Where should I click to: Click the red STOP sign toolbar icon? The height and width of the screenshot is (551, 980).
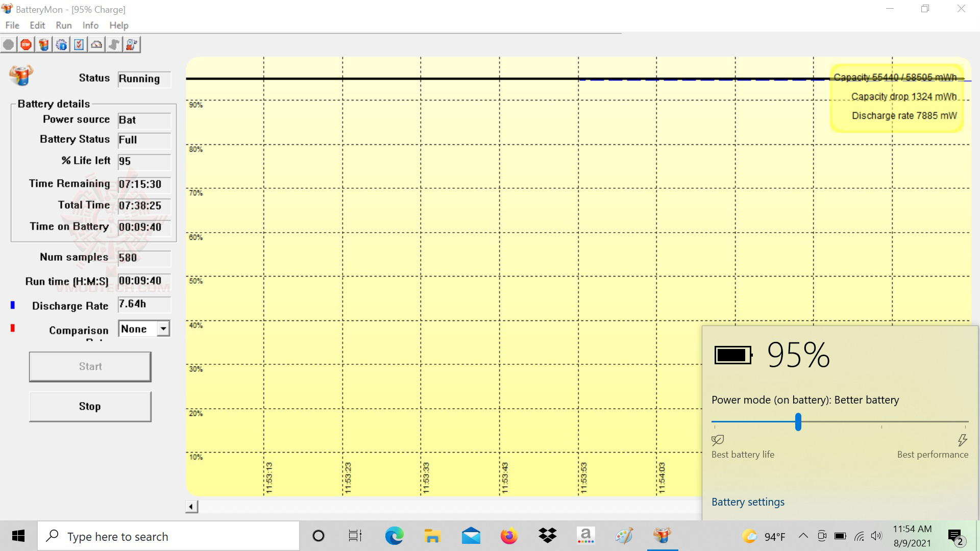[26, 45]
